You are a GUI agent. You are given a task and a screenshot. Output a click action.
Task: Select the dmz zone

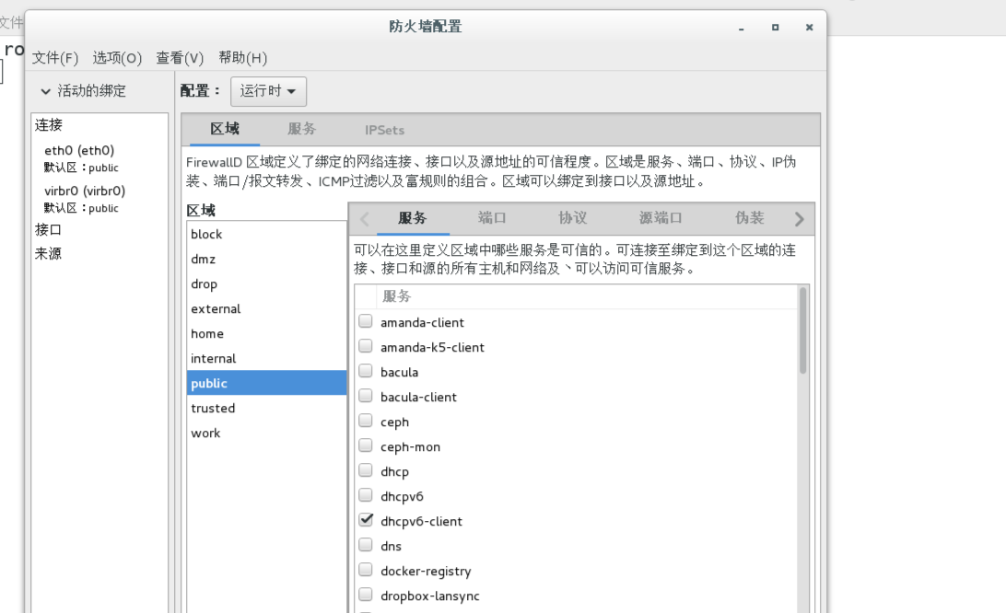coord(266,259)
